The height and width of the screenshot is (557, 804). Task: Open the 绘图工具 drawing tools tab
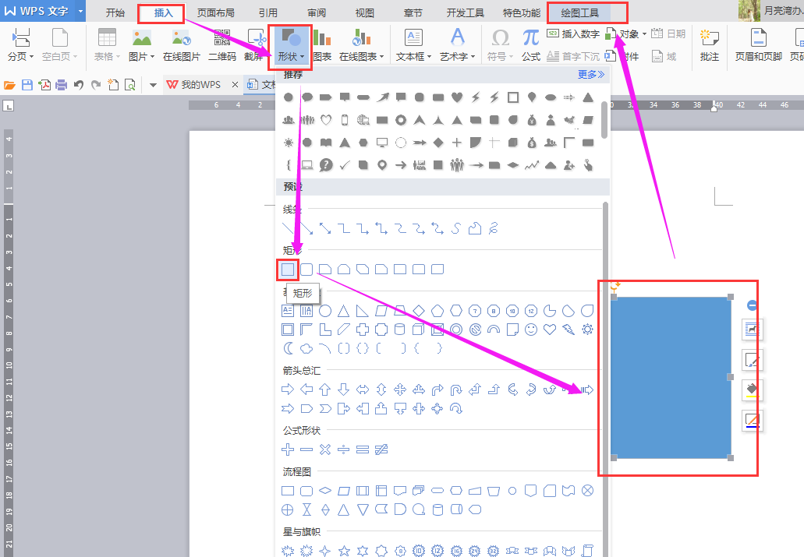580,12
